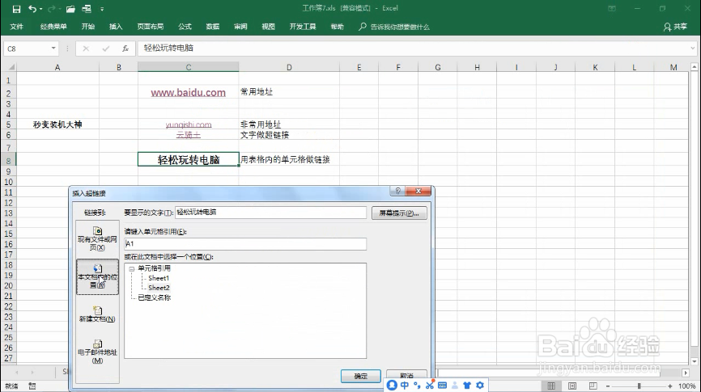Switch to Page Break Preview icon

pyautogui.click(x=593, y=386)
